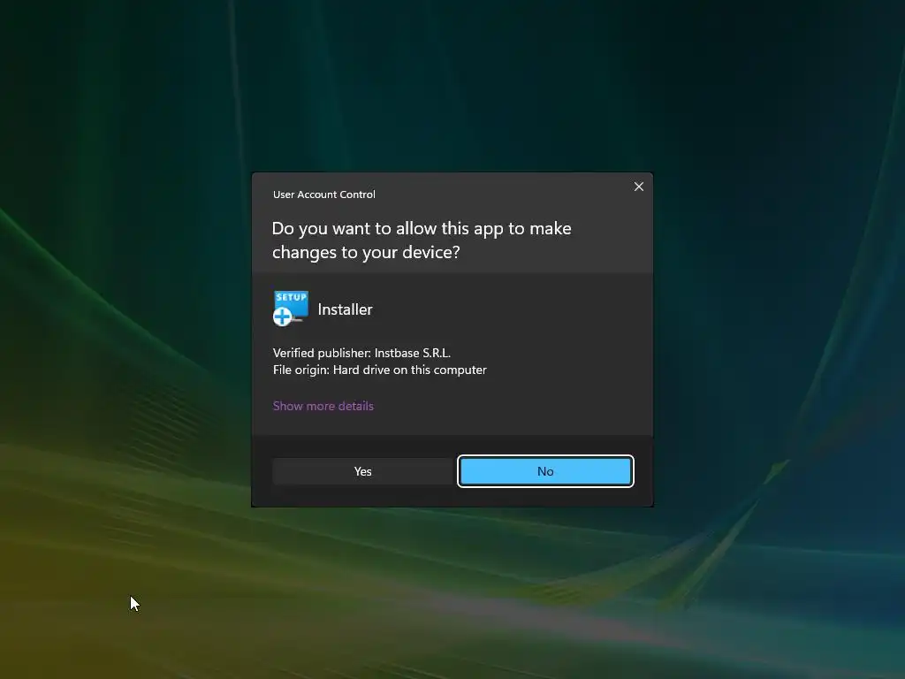Close the User Account Control dialog
This screenshot has height=679, width=905.
coord(638,187)
